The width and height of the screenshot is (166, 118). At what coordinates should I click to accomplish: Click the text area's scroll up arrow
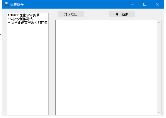click(159, 23)
